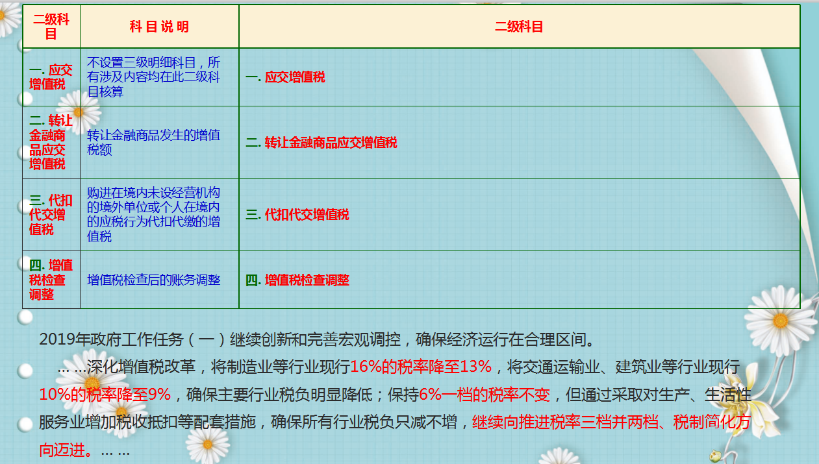Select the cell 四. 增值税检查调整

pos(51,280)
